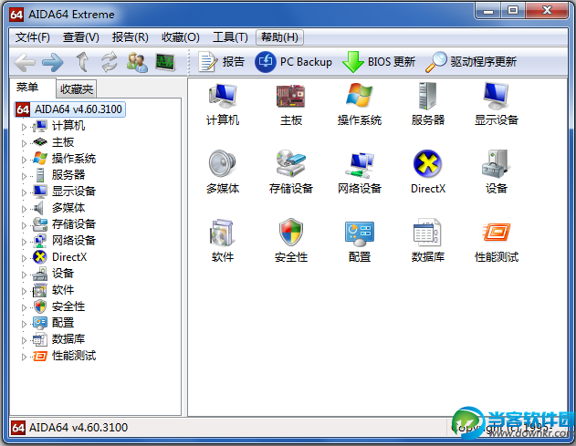
Task: Select AIDA64 v4.60.3100 root tree item
Action: pos(69,109)
